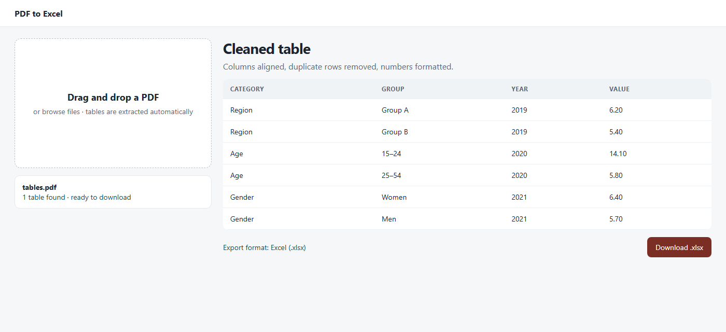The image size is (726, 332).
Task: Click the PDF to Excel title
Action: point(38,14)
